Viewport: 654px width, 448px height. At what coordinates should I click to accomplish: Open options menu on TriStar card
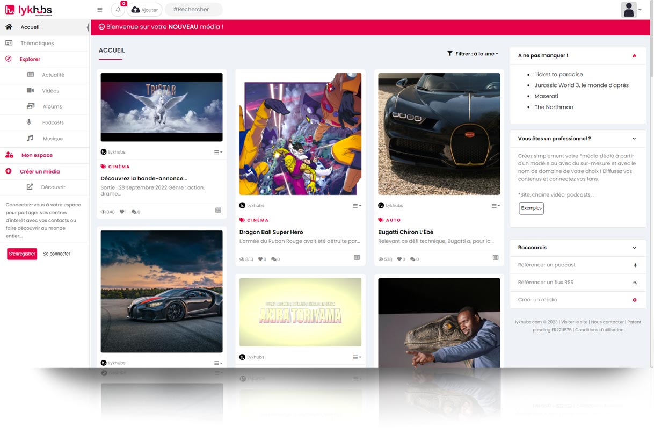click(218, 152)
